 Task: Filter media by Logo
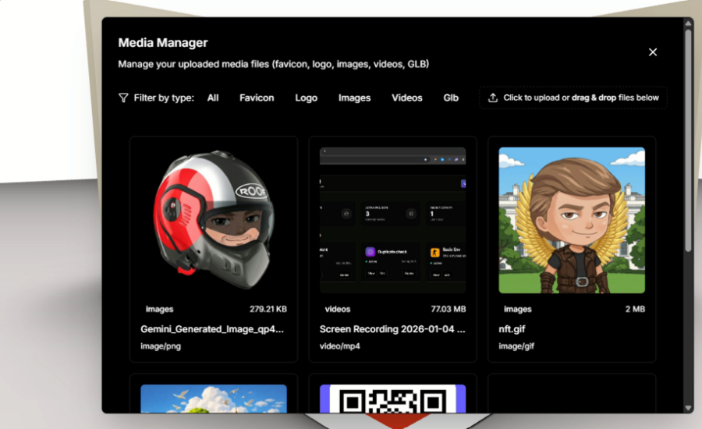tap(307, 97)
